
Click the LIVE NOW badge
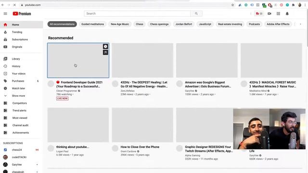[x=62, y=99]
